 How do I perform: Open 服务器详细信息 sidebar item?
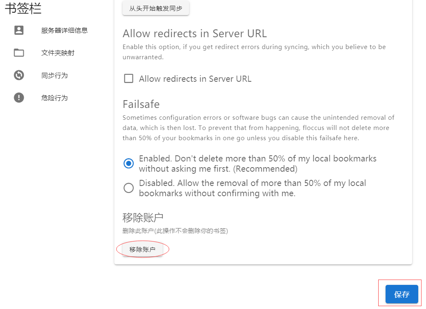pos(65,30)
